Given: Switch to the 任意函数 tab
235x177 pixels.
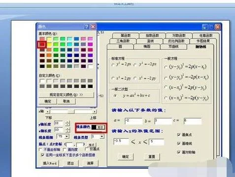Looking at the screenshot, I should 206,35.
